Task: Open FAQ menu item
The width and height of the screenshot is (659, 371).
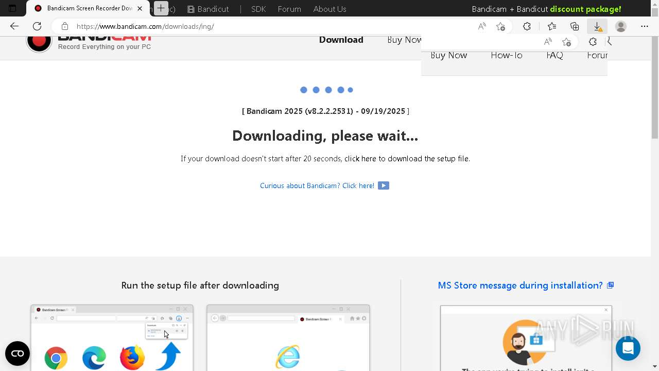Action: click(x=554, y=55)
